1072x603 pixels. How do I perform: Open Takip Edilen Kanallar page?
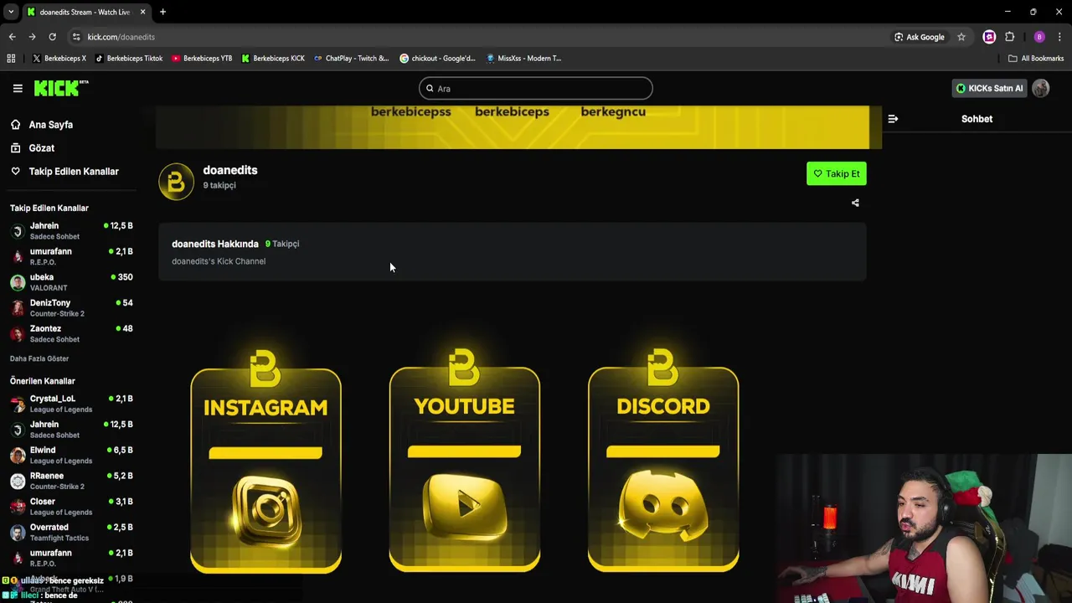point(73,172)
